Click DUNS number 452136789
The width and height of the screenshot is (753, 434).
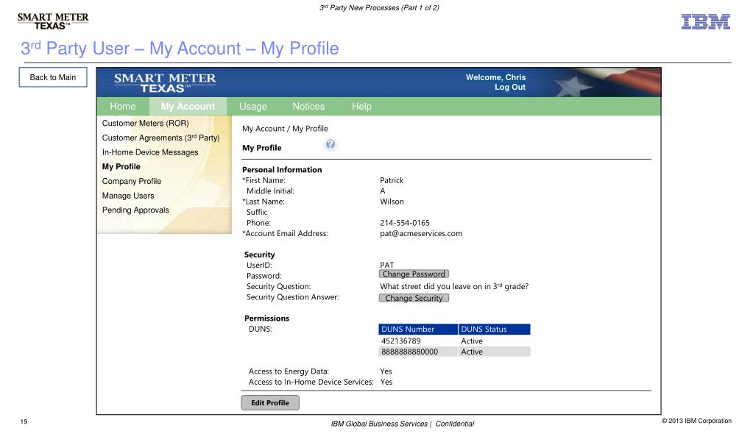401,341
